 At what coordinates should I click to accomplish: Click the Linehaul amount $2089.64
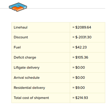click(x=82, y=27)
